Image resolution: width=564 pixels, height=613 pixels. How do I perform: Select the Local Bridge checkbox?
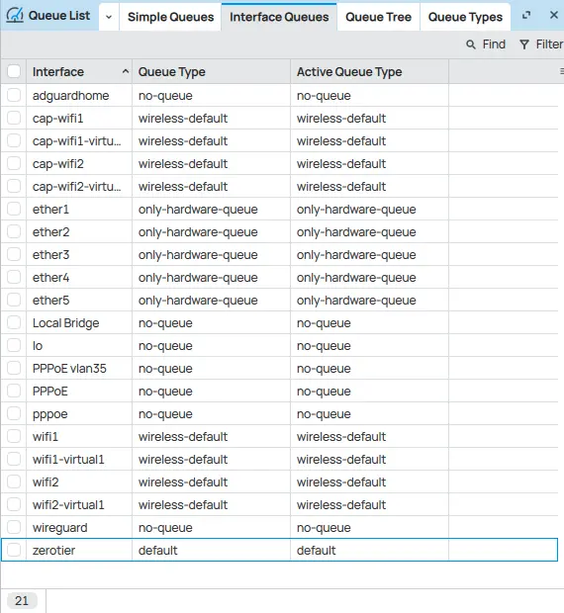point(14,322)
